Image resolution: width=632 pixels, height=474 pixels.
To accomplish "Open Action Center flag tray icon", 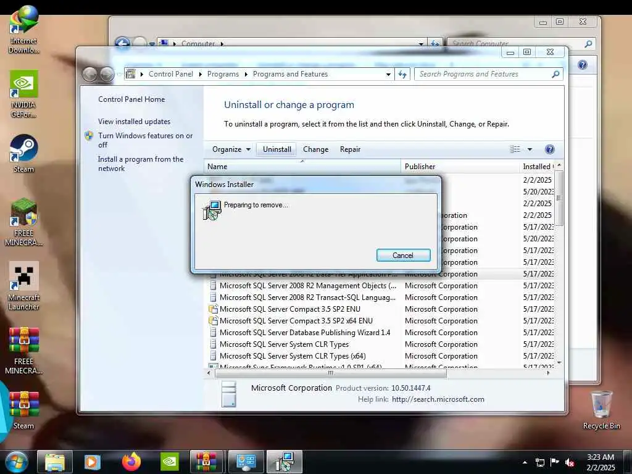I will click(x=555, y=462).
